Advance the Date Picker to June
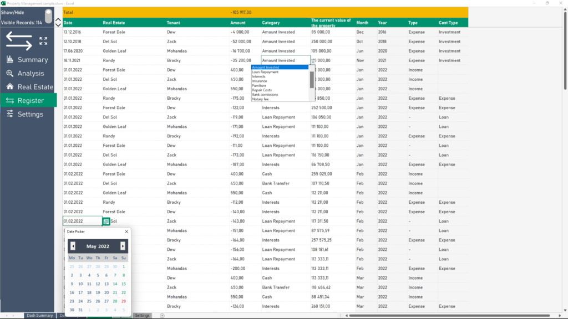This screenshot has height=319, width=568. coord(123,245)
